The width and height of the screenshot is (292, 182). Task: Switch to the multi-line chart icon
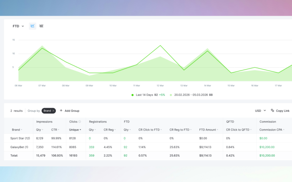point(41,26)
